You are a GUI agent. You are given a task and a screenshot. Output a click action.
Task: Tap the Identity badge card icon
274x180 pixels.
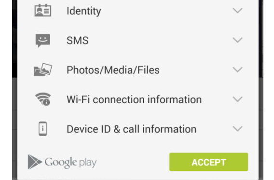pos(43,11)
